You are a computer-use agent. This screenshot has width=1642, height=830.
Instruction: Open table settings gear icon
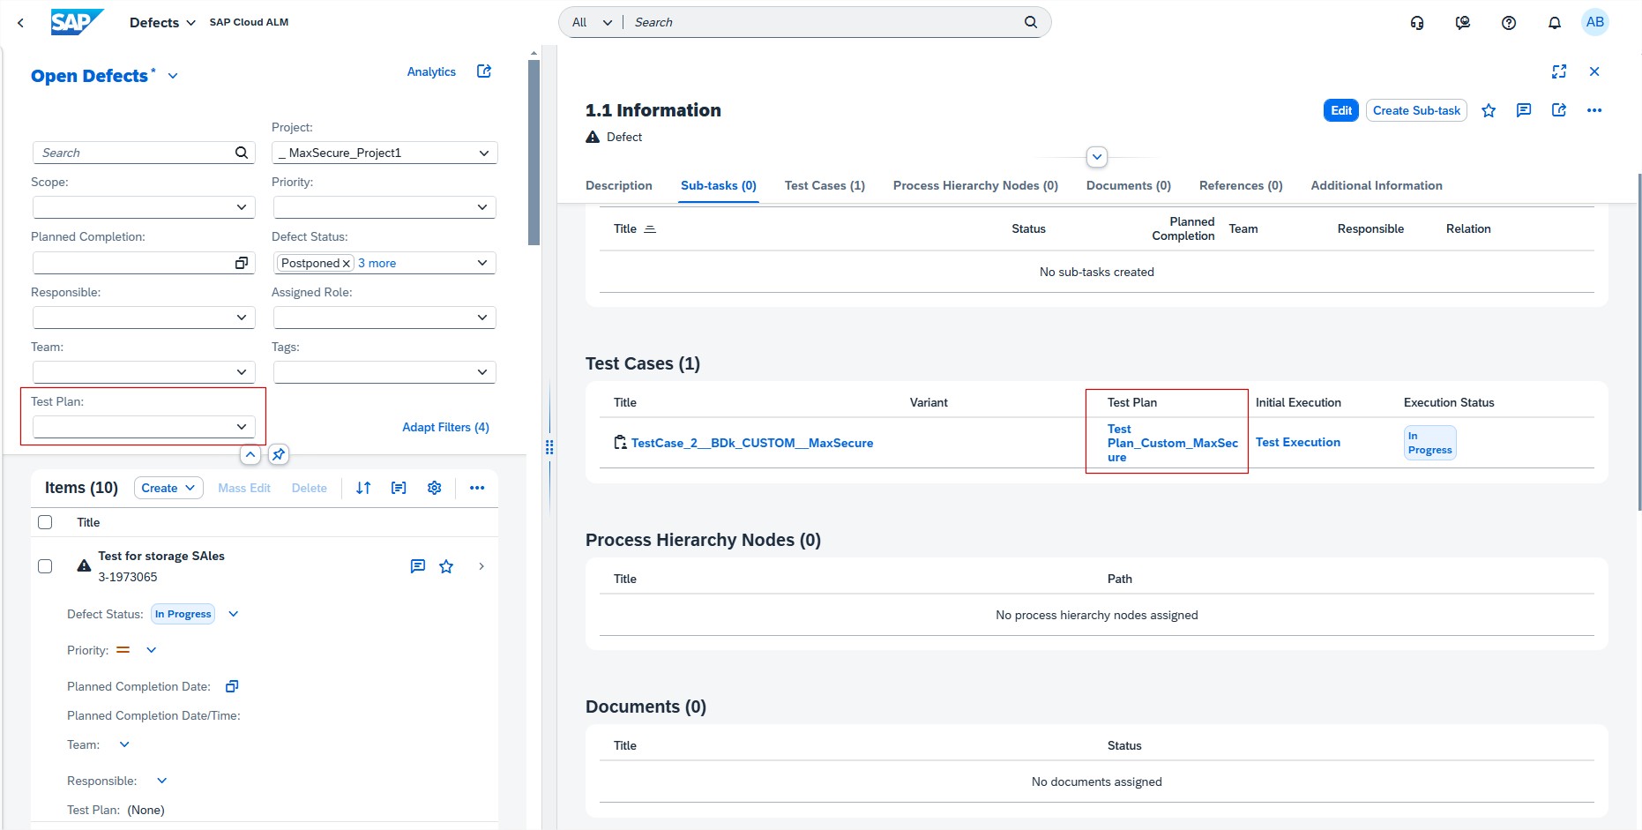point(434,488)
